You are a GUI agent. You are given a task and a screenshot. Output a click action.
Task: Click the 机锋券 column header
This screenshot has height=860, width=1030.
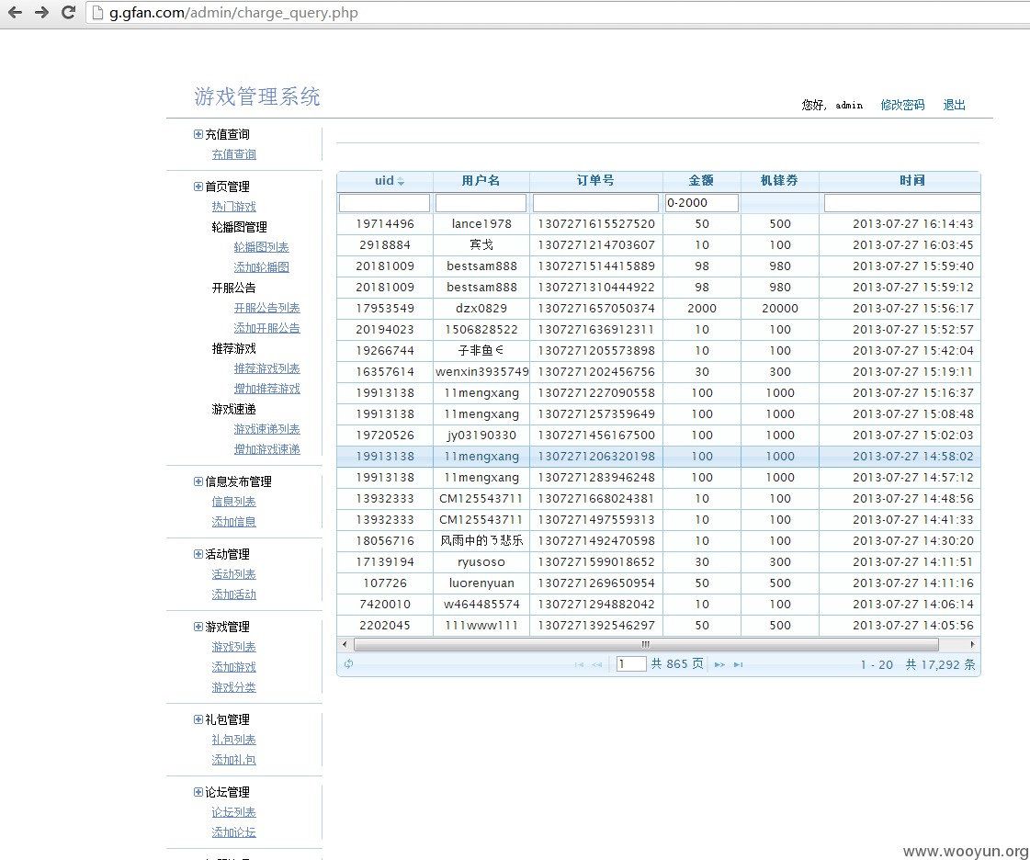pyautogui.click(x=780, y=181)
